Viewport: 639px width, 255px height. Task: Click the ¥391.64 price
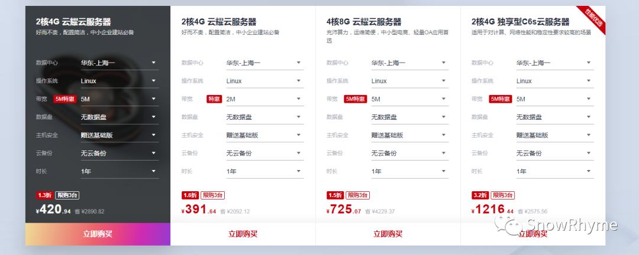(199, 210)
